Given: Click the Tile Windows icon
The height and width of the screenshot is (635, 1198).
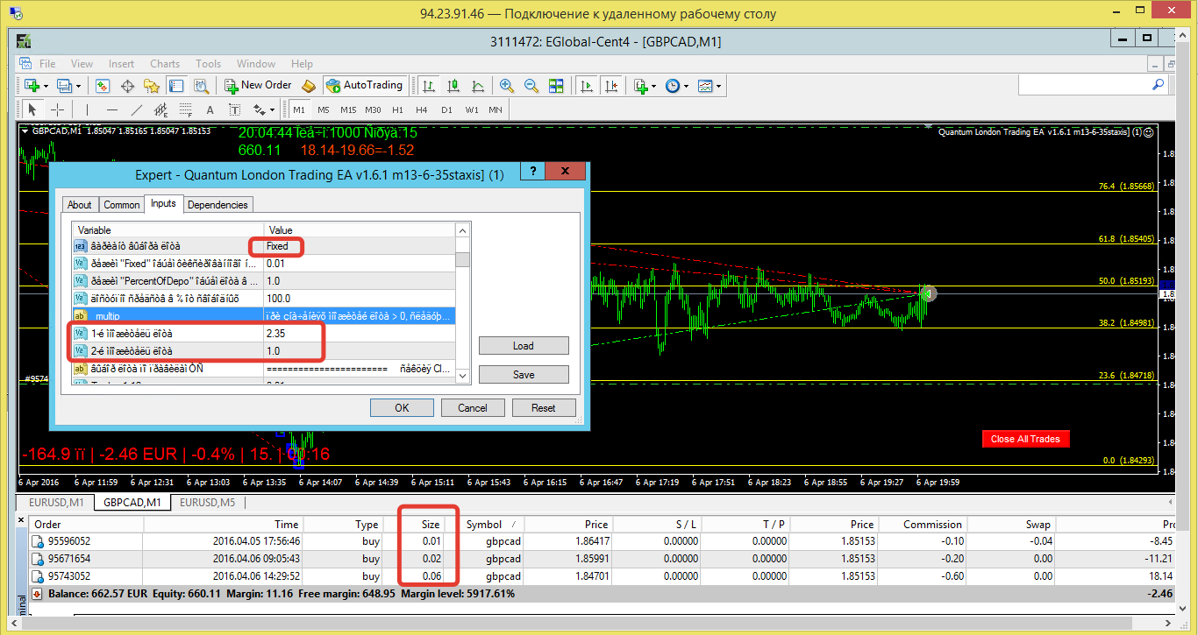Looking at the screenshot, I should (x=556, y=86).
